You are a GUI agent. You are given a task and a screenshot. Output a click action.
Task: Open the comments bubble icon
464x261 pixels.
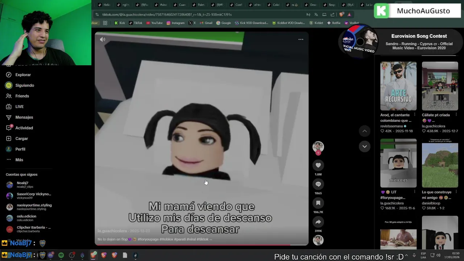(x=318, y=184)
